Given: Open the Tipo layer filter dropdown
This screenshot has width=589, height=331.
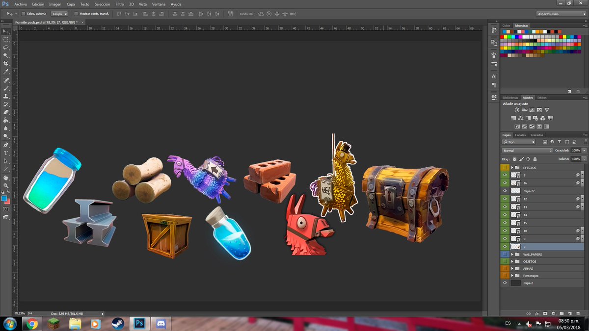Looking at the screenshot, I should pos(518,142).
